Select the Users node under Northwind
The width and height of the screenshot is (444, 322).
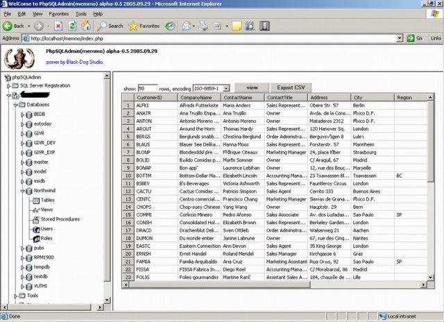(x=46, y=228)
